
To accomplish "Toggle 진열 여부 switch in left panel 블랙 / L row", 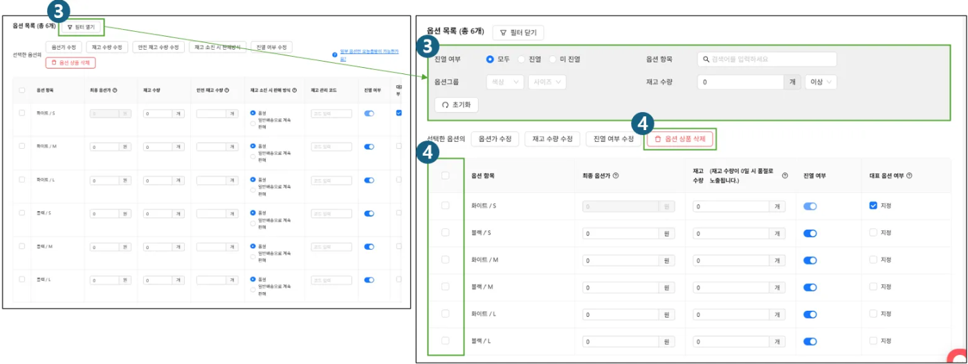I will pos(369,280).
